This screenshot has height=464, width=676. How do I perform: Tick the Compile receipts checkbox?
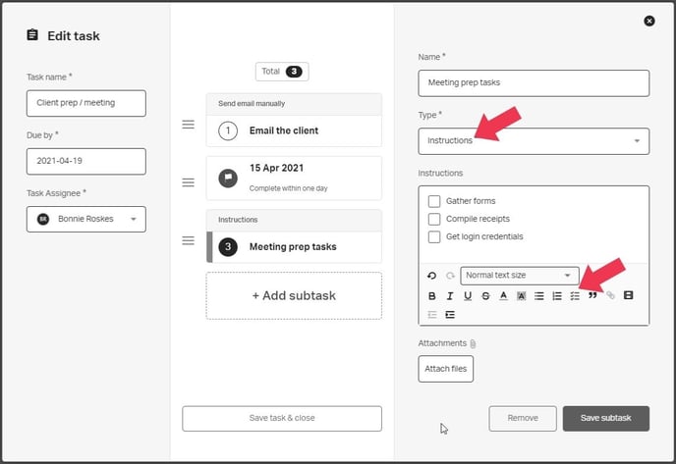(434, 219)
